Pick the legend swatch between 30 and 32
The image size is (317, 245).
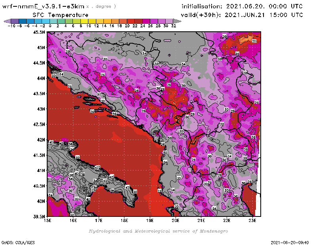click(x=169, y=21)
